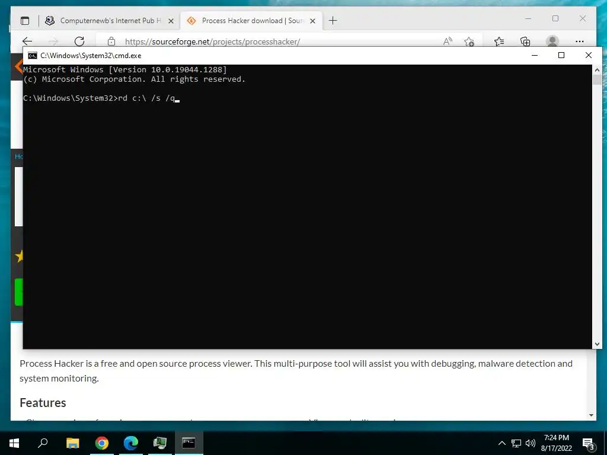
Task: Click the Features heading text
Action: pos(43,403)
